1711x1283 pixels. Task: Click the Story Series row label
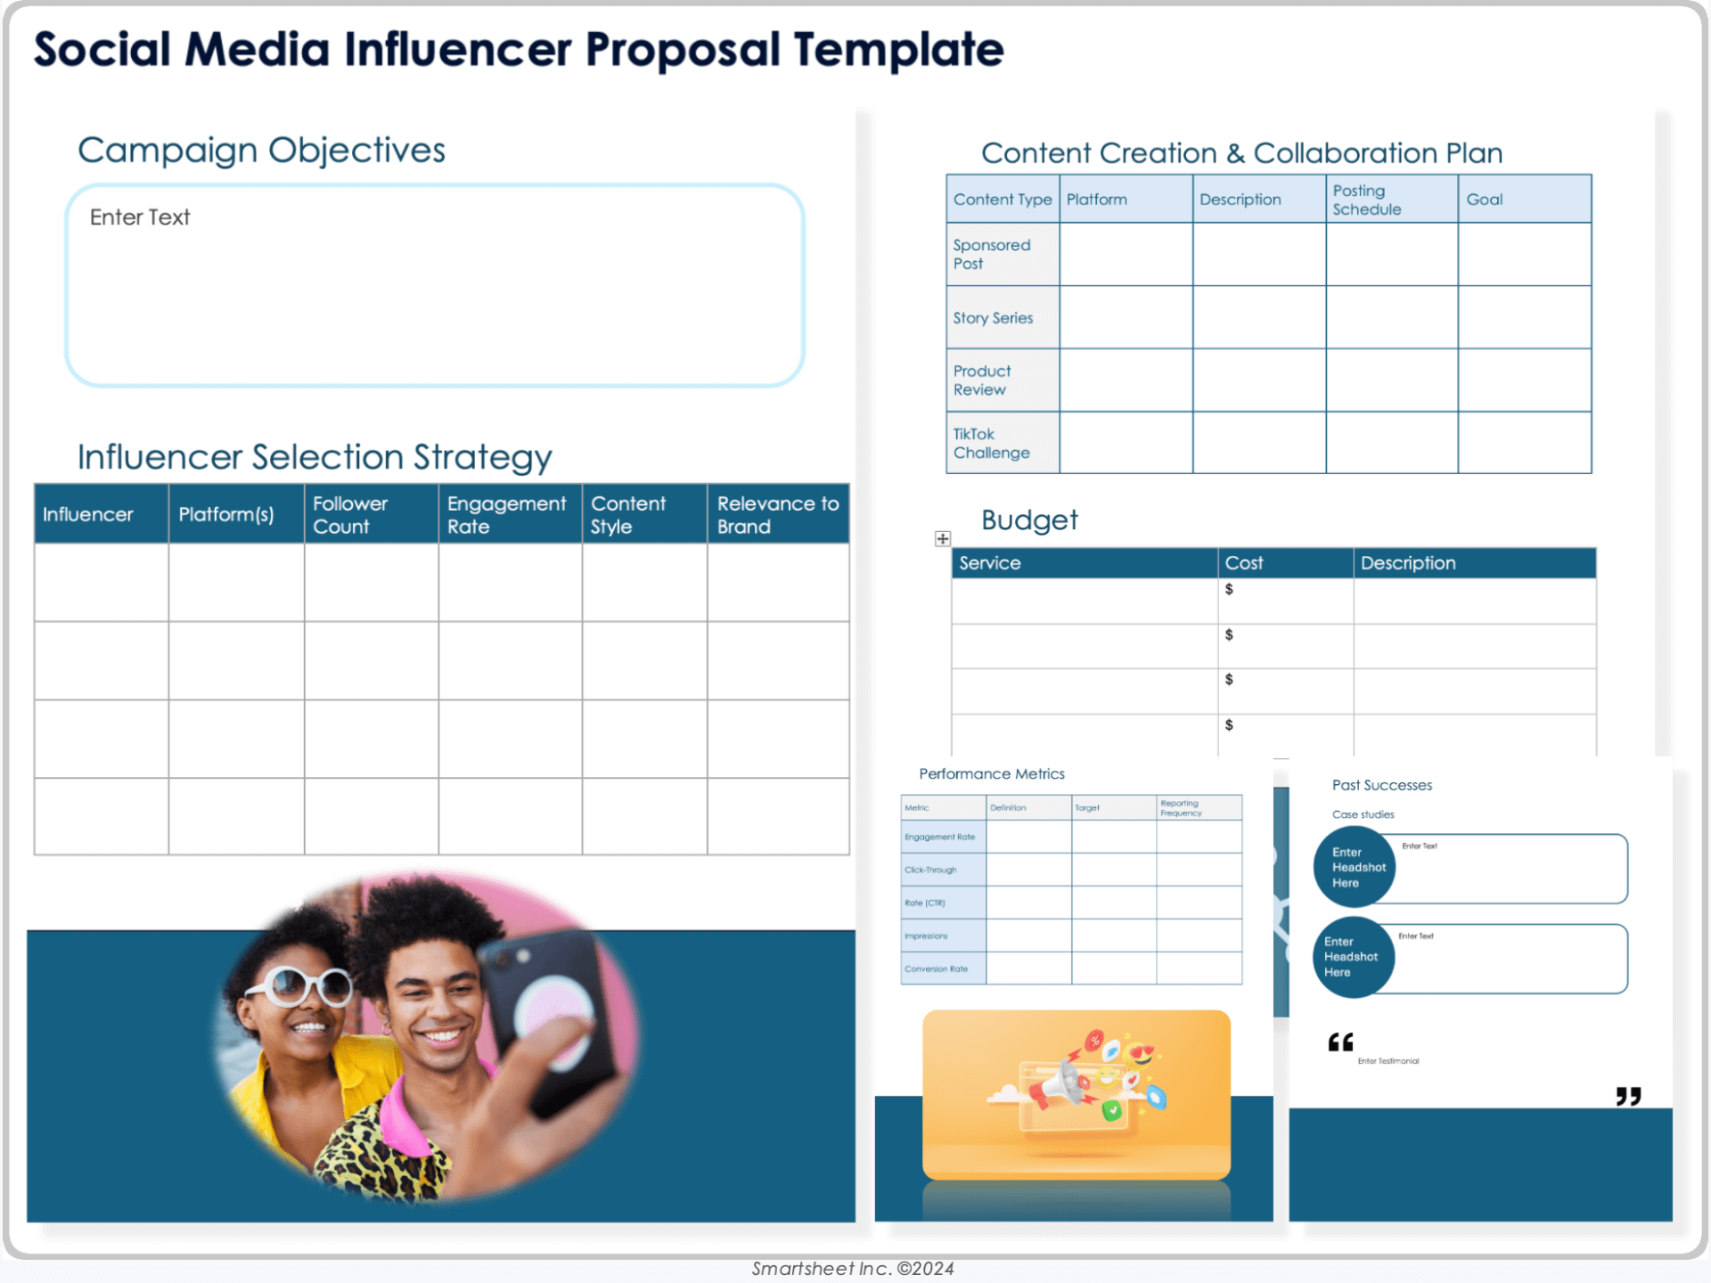tap(1003, 317)
